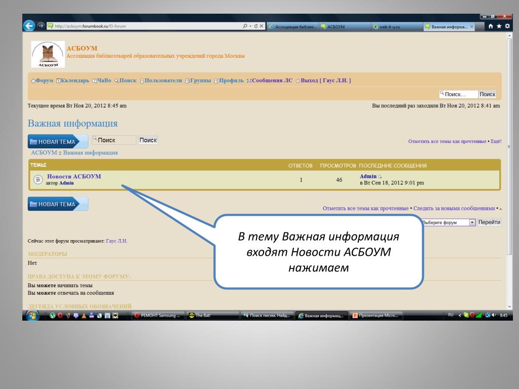Click the address bar URL field
Image resolution: width=519 pixels, height=389 pixels.
click(144, 26)
